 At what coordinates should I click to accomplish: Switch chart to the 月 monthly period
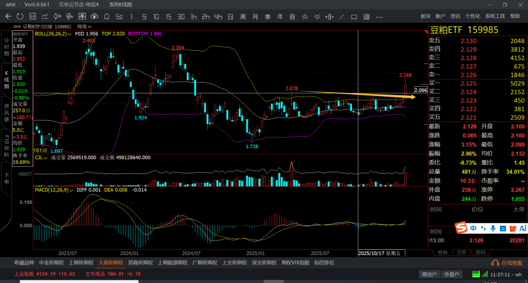point(255,17)
